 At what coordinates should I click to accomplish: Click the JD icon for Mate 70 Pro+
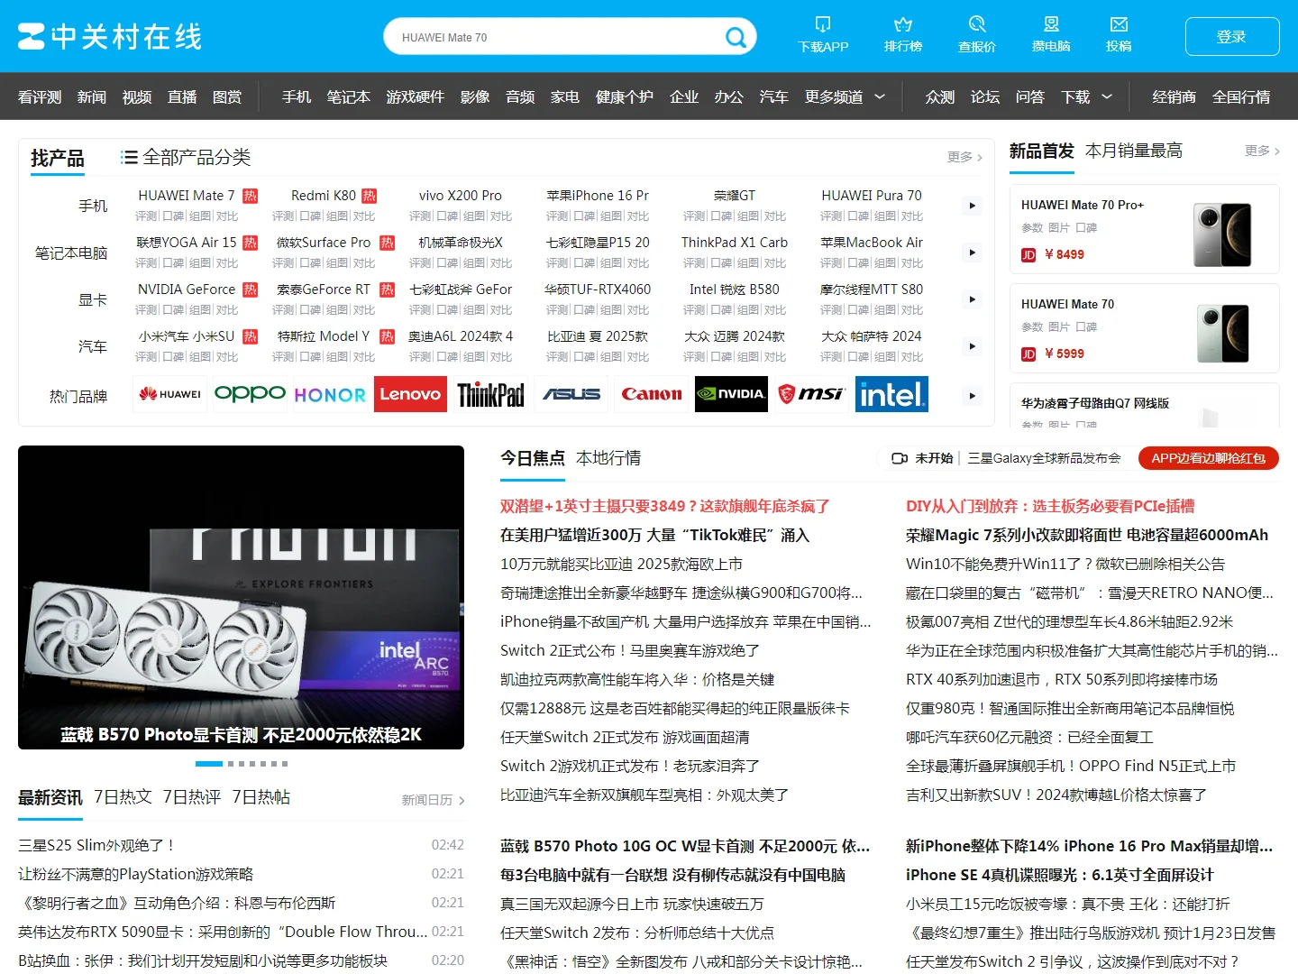[1028, 255]
